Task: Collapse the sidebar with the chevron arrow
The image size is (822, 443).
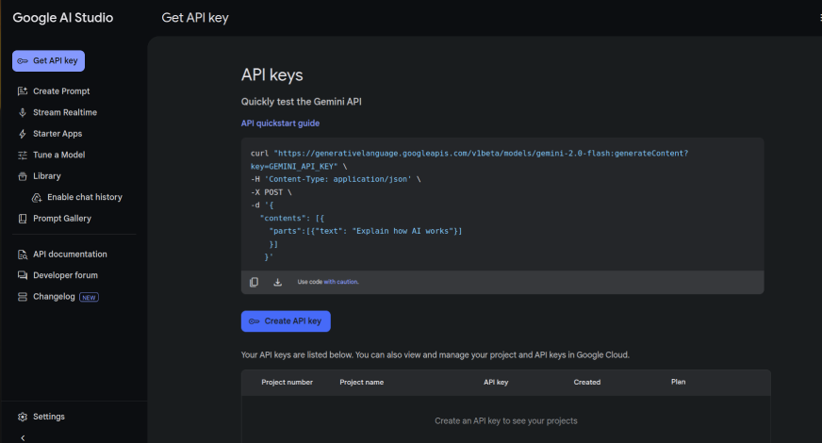Action: pos(23,437)
